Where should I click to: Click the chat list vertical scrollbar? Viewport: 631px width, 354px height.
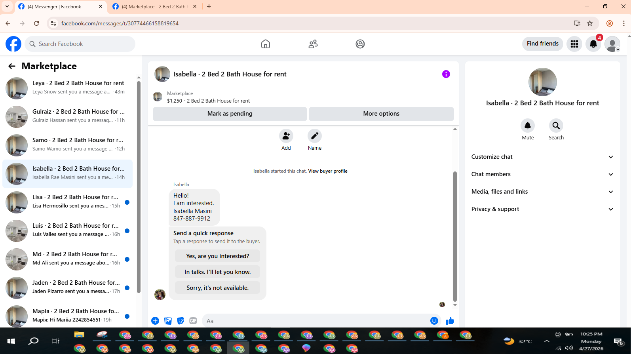point(139,186)
